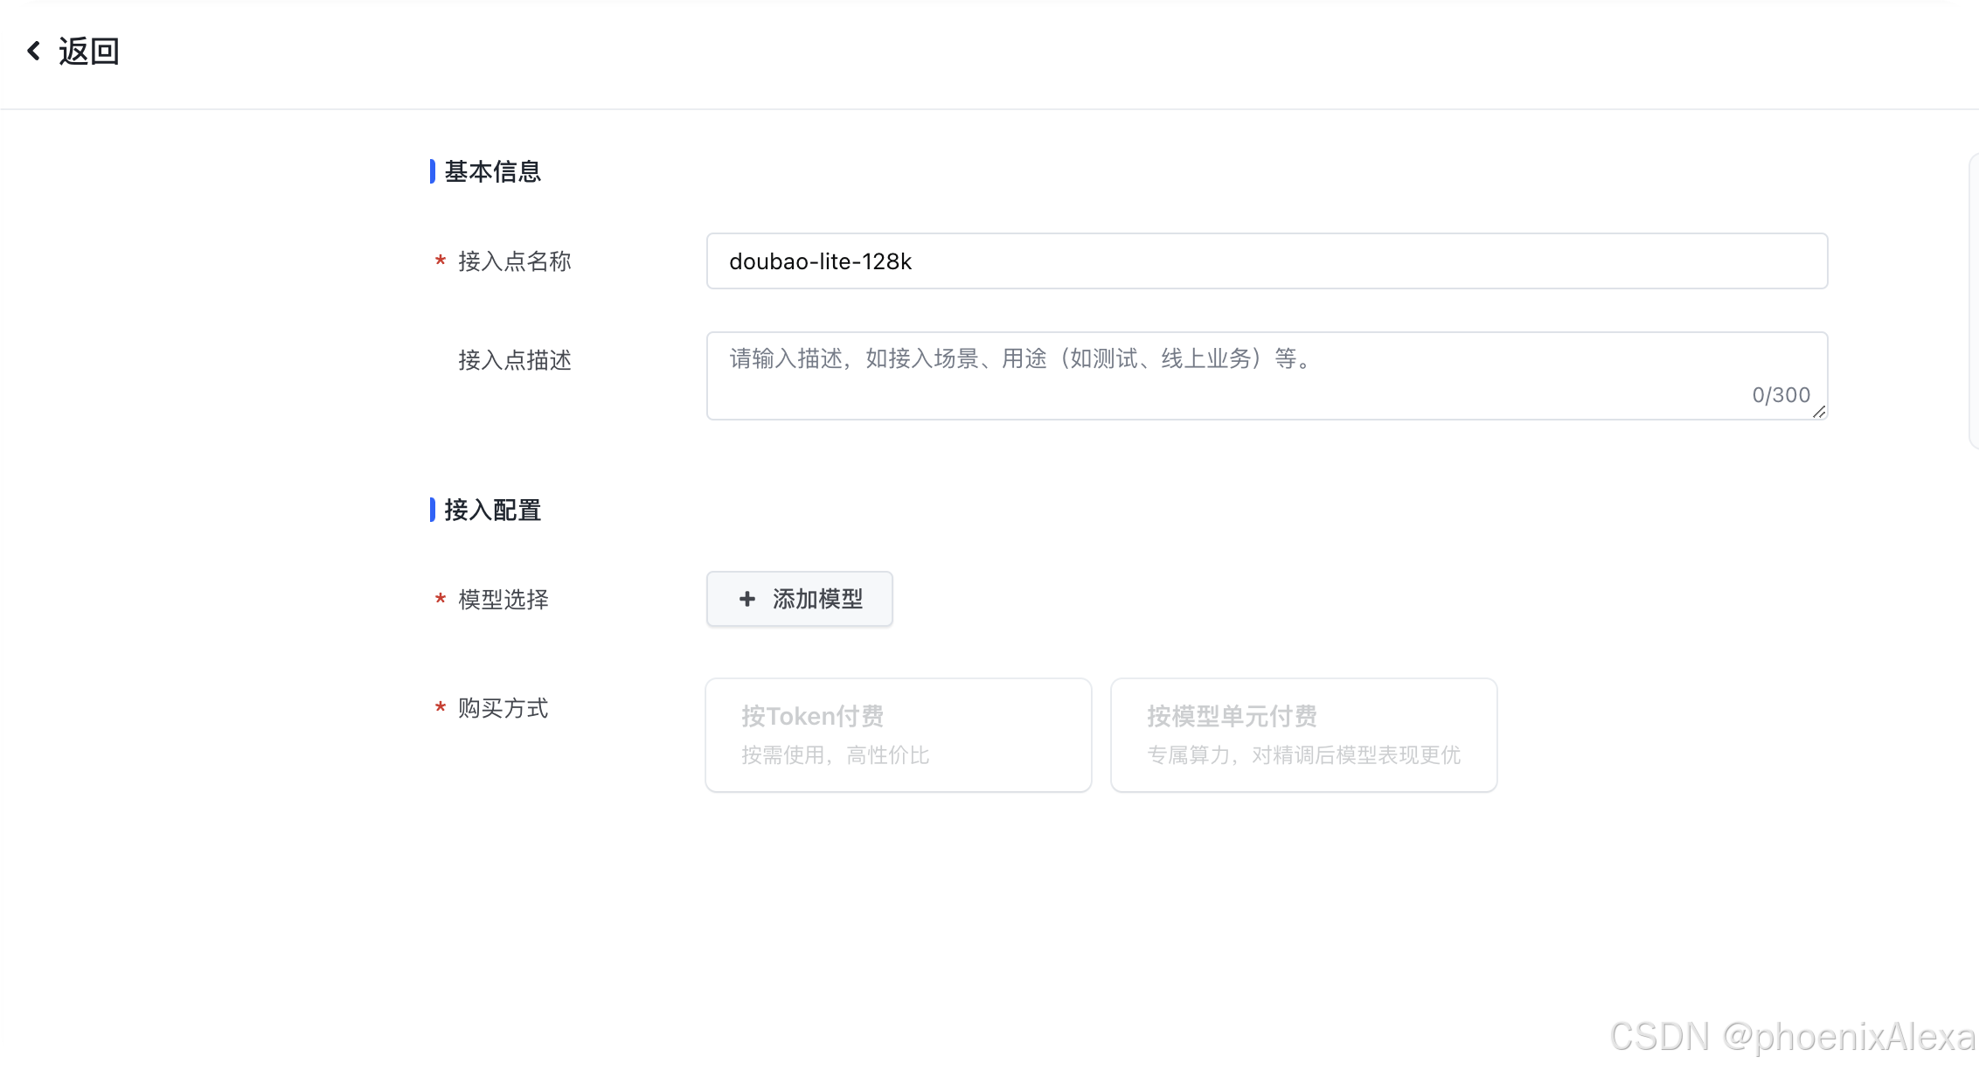Choose the 按模型单元付费 purchase option
The image size is (1979, 1070).
pos(1303,735)
